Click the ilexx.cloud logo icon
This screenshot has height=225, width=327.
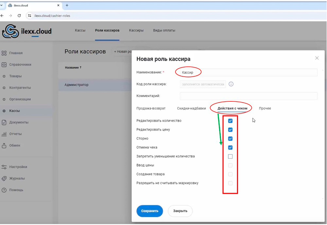click(x=10, y=31)
